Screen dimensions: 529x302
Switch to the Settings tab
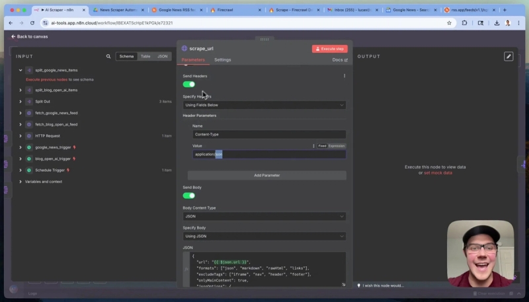coord(223,59)
